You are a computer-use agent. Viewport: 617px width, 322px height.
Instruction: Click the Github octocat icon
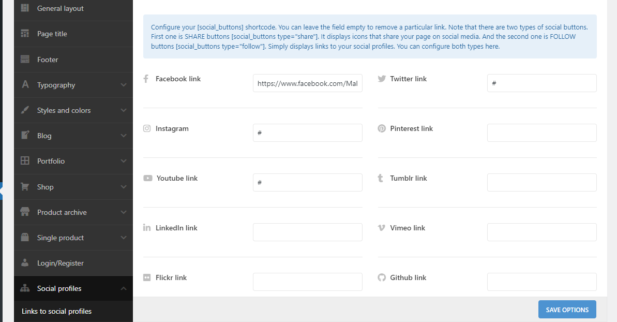pyautogui.click(x=382, y=277)
